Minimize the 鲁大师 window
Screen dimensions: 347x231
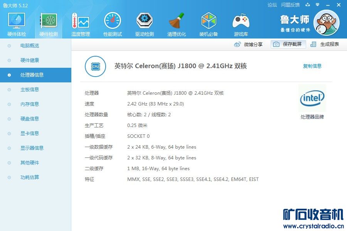coord(328,5)
